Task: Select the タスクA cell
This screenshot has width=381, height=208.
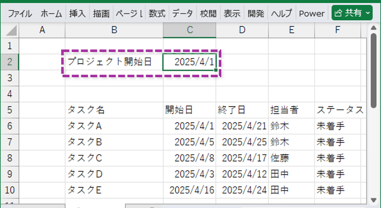Action: (114, 126)
